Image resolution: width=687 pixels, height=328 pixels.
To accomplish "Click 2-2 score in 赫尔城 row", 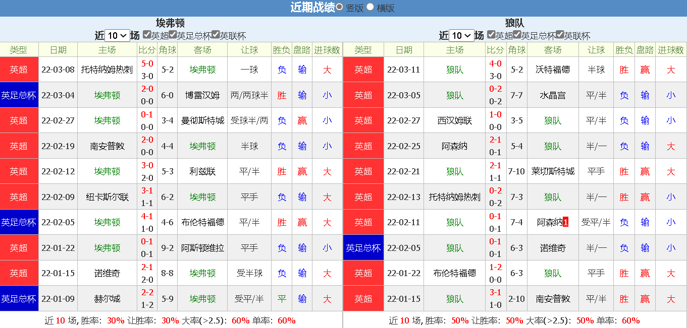I will pyautogui.click(x=147, y=292).
